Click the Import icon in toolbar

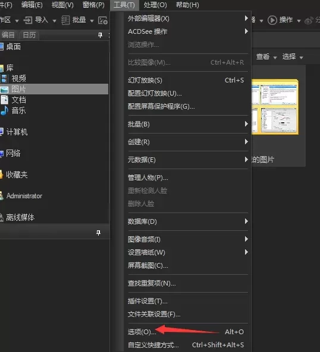click(x=28, y=20)
